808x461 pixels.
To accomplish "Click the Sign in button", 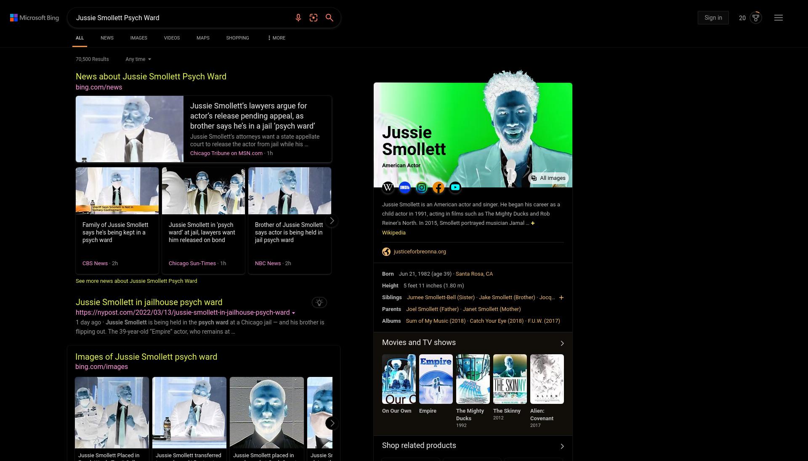I will click(x=713, y=18).
